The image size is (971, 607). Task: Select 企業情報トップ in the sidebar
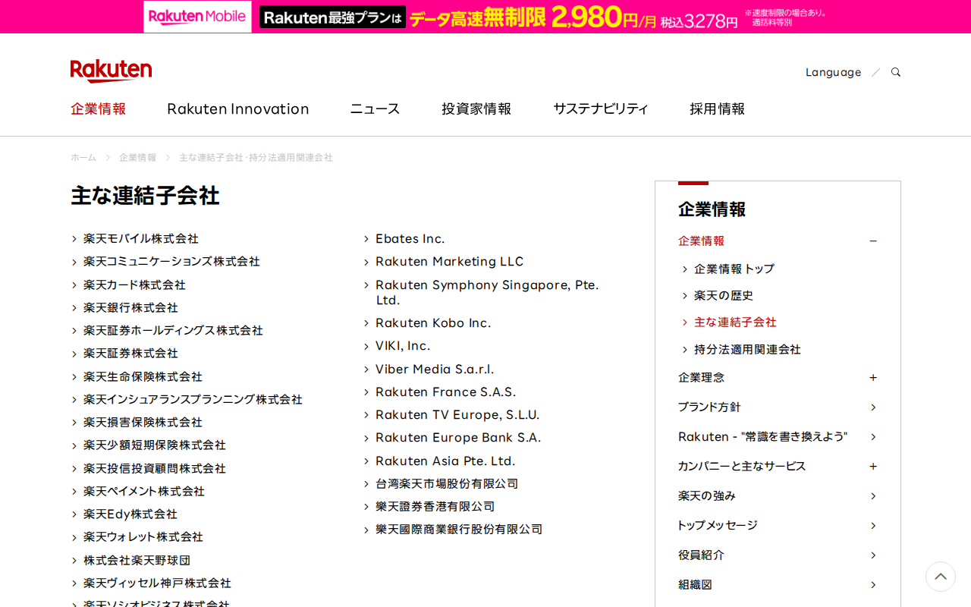[734, 269]
